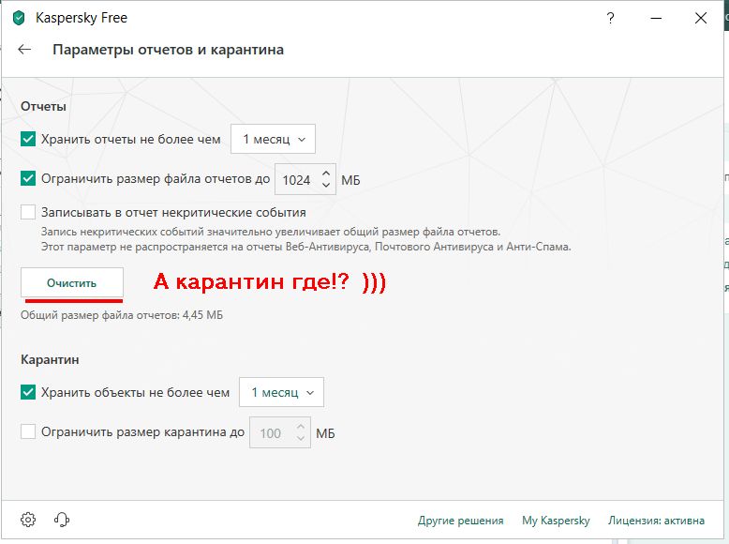729x544 pixels.
Task: Increase report file size with up arrow
Action: [x=326, y=174]
